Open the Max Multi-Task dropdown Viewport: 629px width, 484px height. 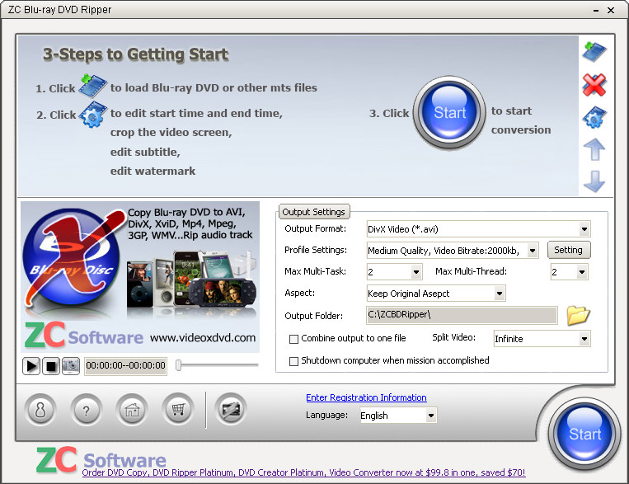(416, 272)
